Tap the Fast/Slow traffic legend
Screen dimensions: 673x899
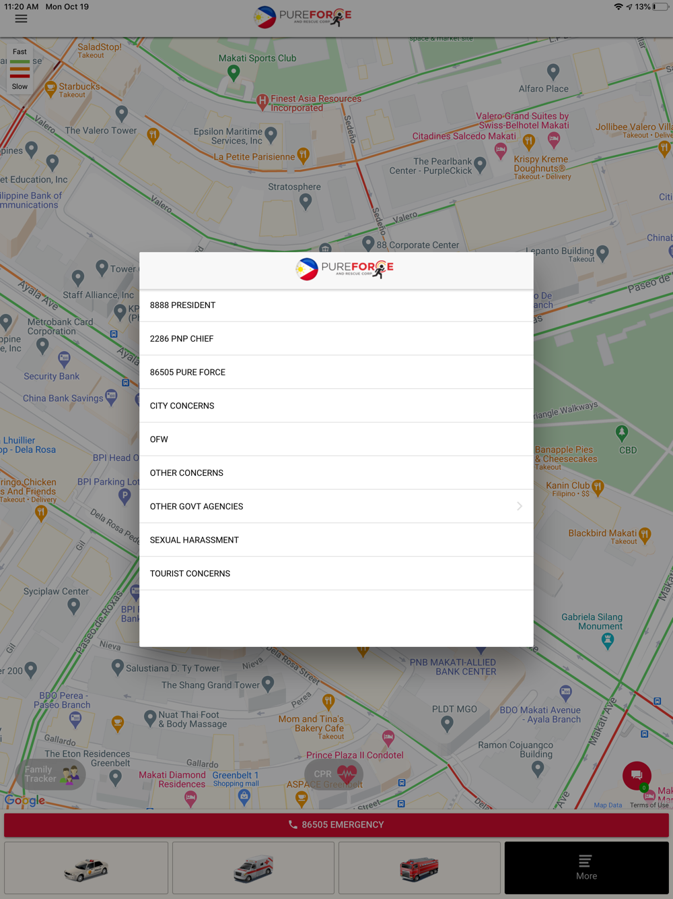tap(20, 69)
